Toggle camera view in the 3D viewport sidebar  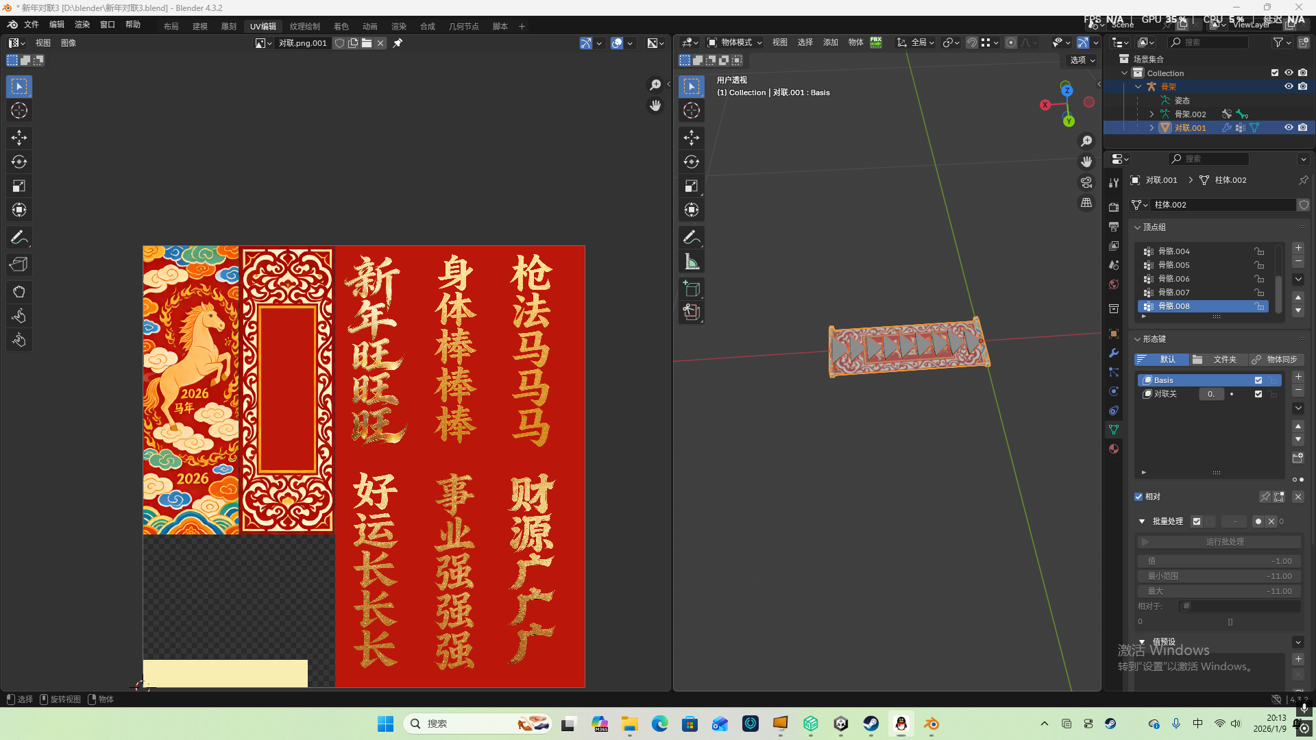point(1086,182)
